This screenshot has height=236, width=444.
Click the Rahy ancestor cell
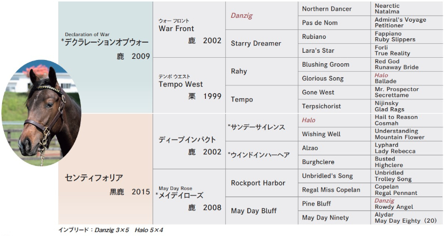coord(262,72)
